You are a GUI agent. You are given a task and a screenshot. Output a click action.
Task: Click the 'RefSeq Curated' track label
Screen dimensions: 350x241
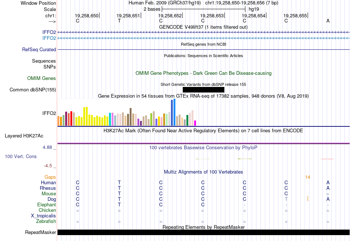(x=39, y=50)
